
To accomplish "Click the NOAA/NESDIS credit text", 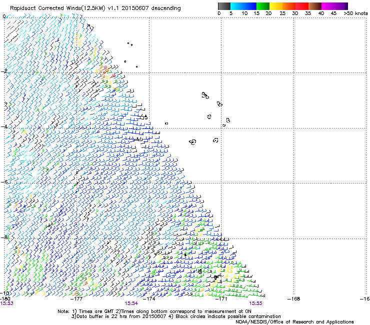I will coord(294,322).
